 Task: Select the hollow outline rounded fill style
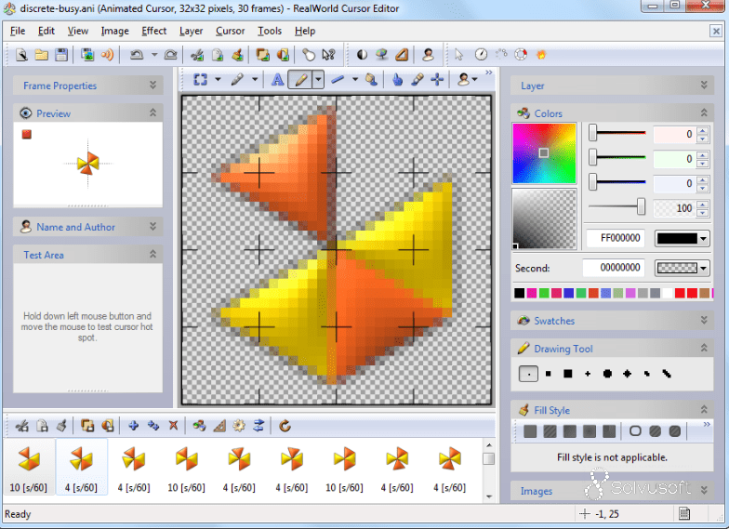pyautogui.click(x=635, y=431)
